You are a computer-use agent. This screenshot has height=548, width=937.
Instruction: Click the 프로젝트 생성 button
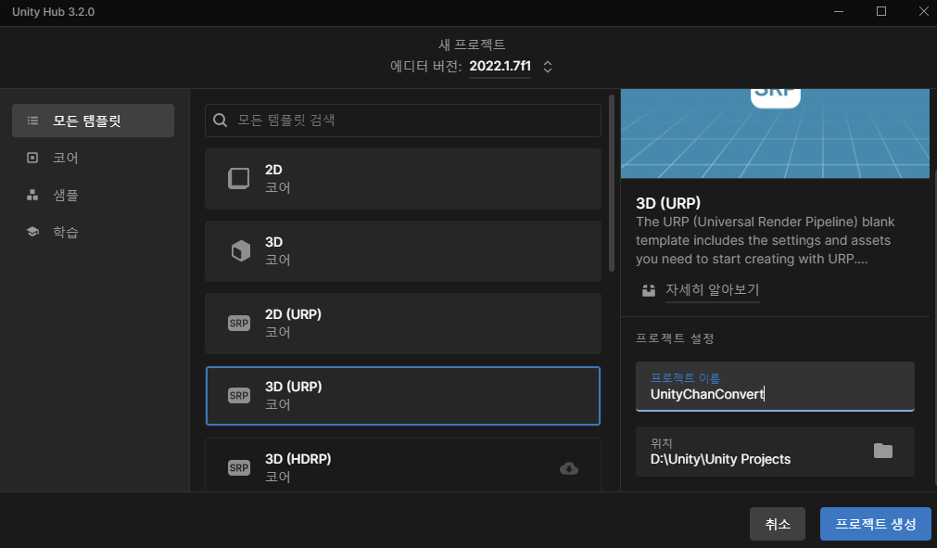pos(876,524)
